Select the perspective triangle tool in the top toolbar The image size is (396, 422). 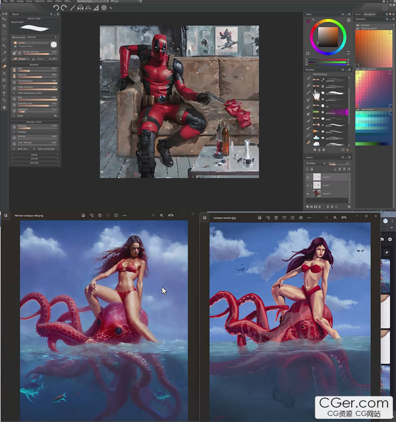tap(96, 8)
